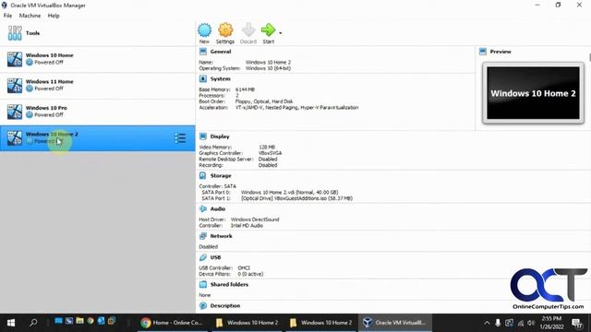
Task: Click the Base Memory 6144 MB value
Action: point(245,89)
